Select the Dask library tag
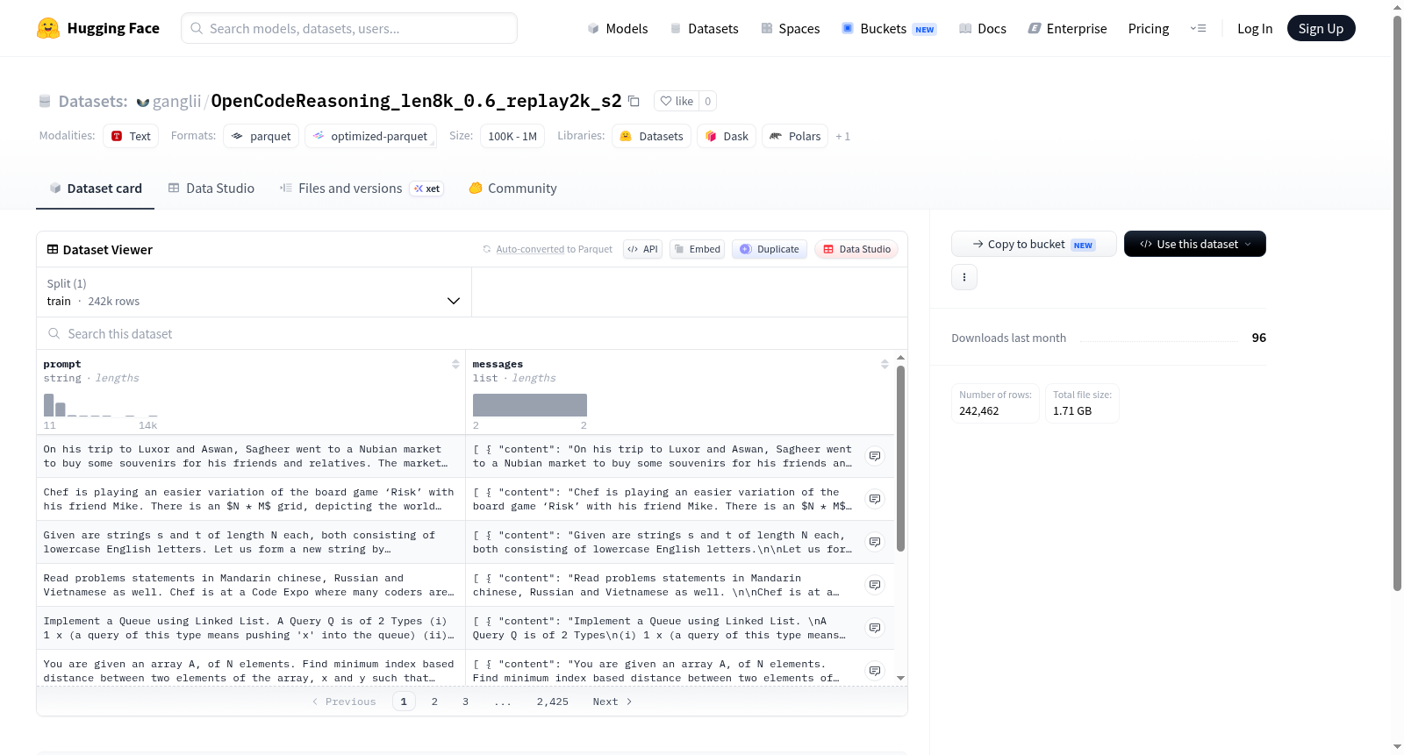This screenshot has width=1404, height=755. [727, 136]
